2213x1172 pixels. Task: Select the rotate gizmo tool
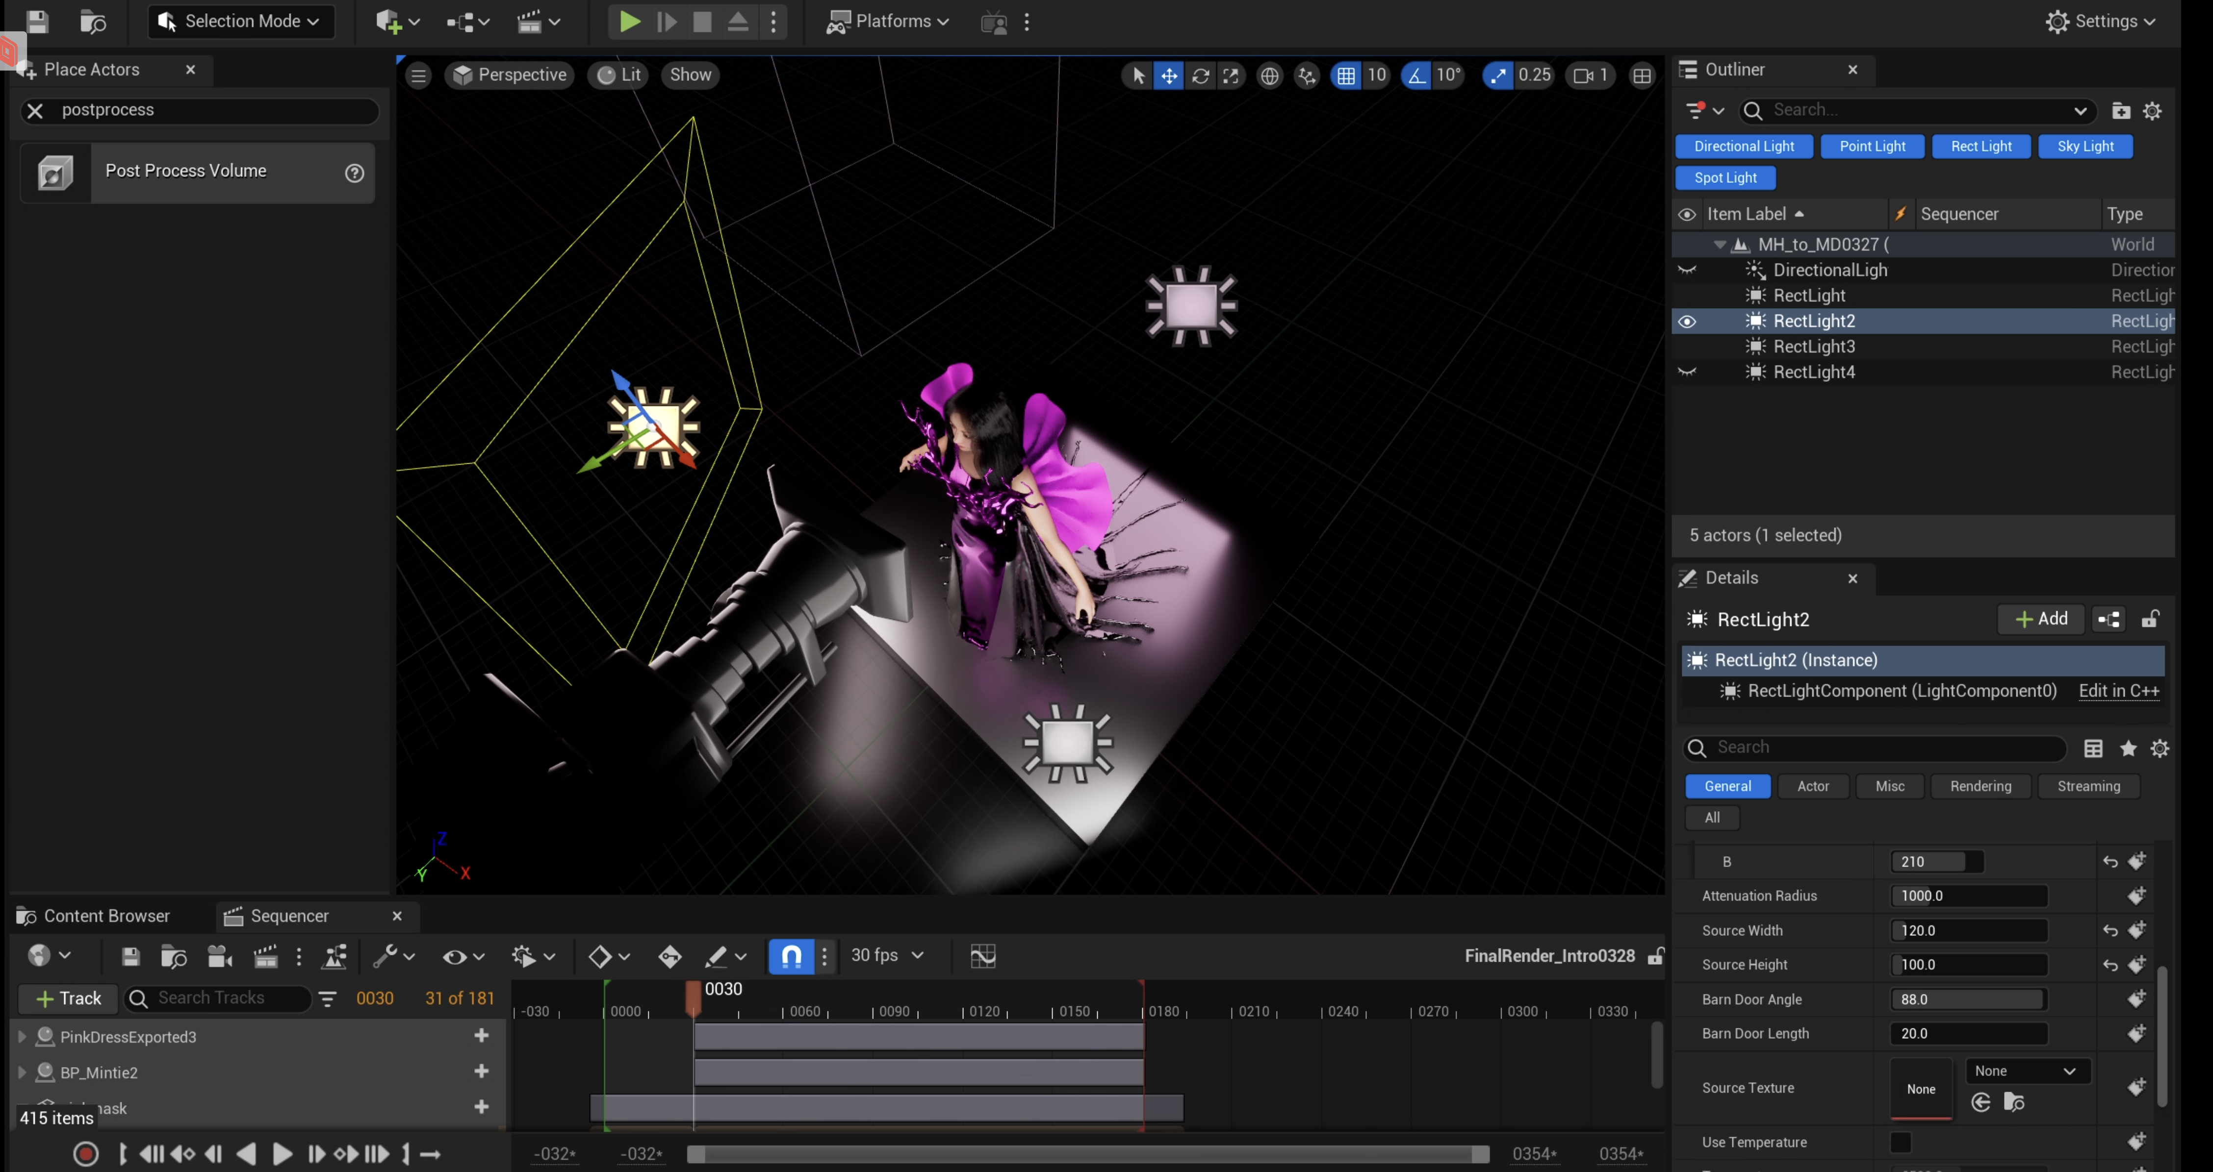pos(1200,75)
